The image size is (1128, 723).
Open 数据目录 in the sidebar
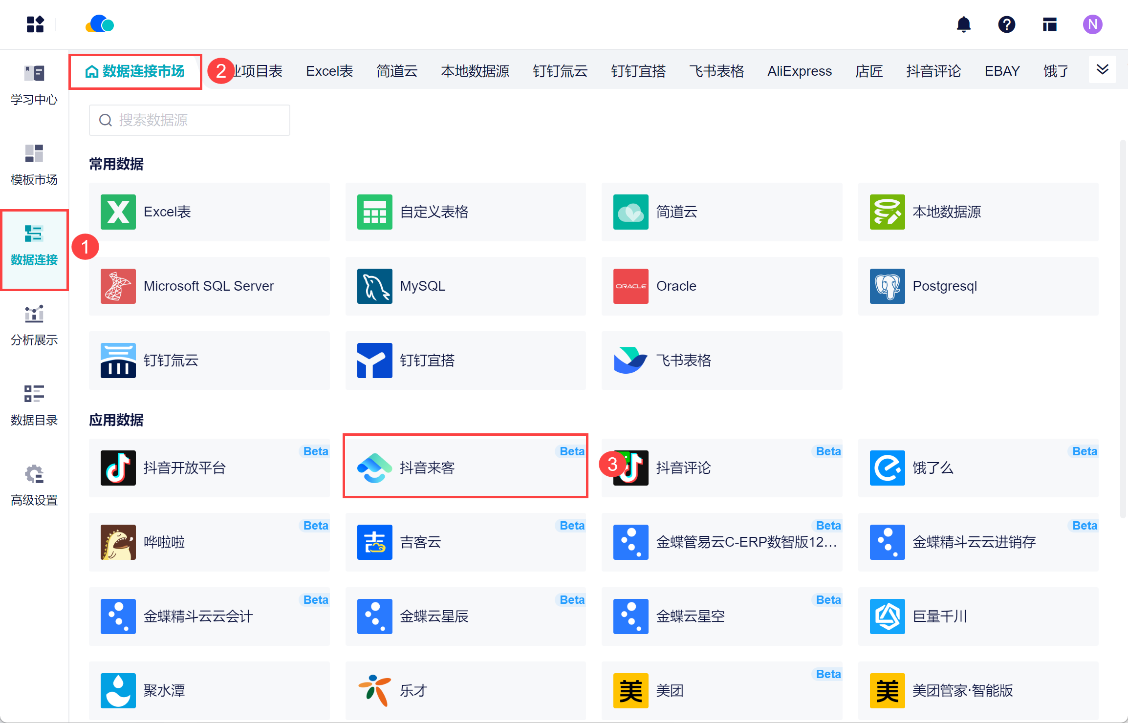tap(34, 405)
